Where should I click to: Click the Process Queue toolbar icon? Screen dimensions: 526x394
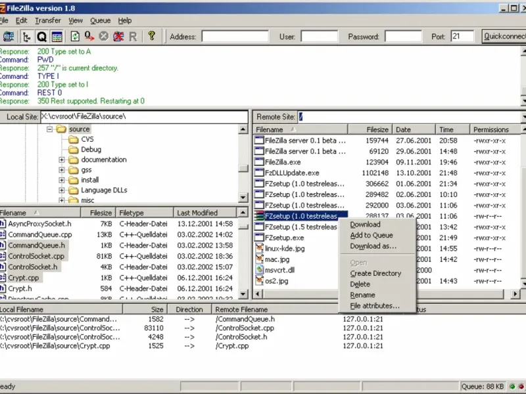pyautogui.click(x=89, y=37)
